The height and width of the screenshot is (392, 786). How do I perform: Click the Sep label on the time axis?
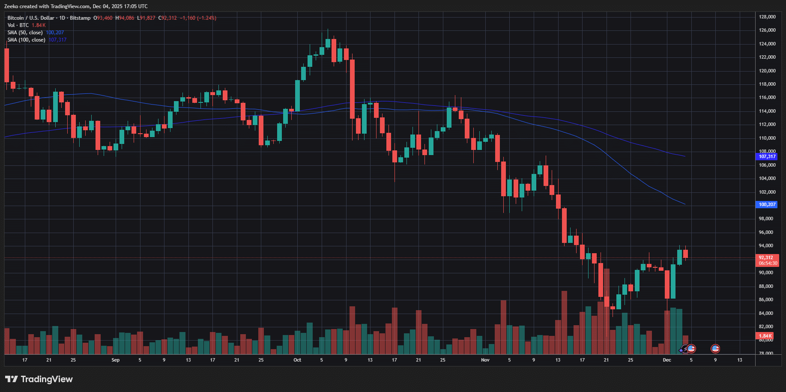(116, 360)
